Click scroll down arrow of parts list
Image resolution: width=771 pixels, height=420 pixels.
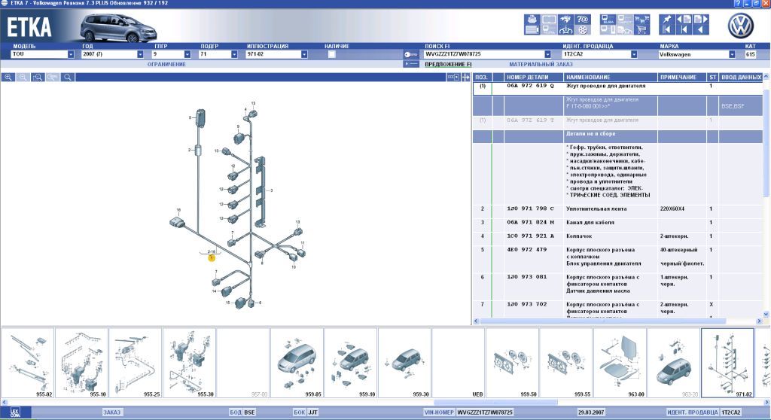[766, 315]
